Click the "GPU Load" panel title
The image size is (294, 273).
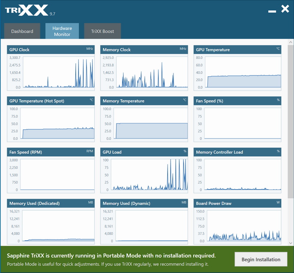pyautogui.click(x=112, y=152)
